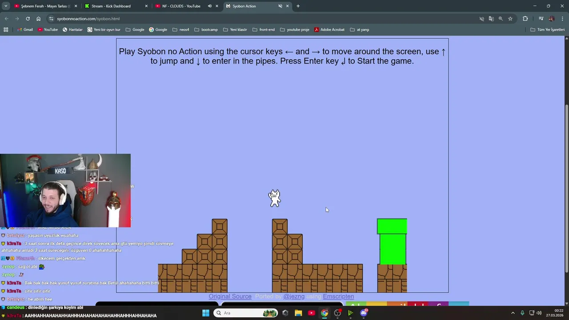
Task: Open the translate page icon
Action: 491,19
